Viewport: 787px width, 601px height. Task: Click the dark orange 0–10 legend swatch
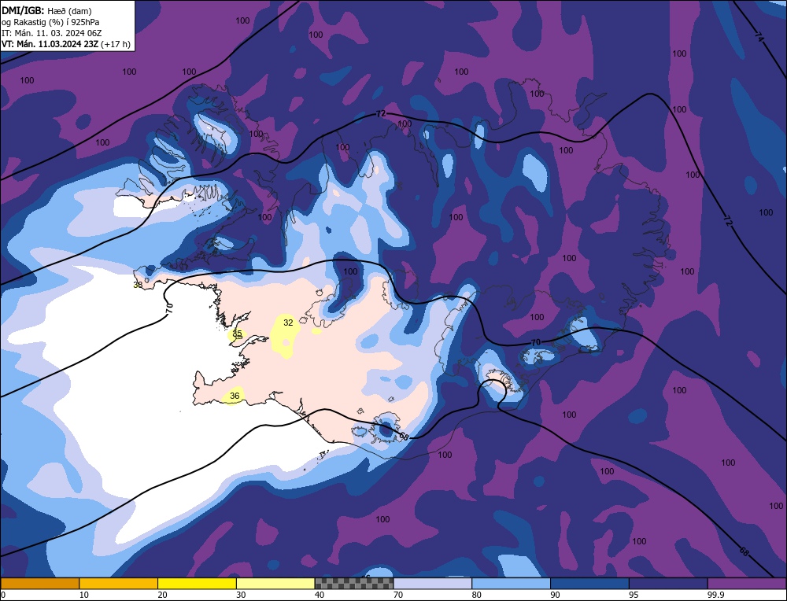[x=39, y=583]
